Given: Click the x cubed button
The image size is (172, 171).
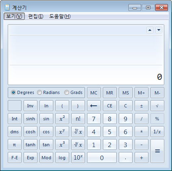Looking at the screenshot, I should [62, 145].
